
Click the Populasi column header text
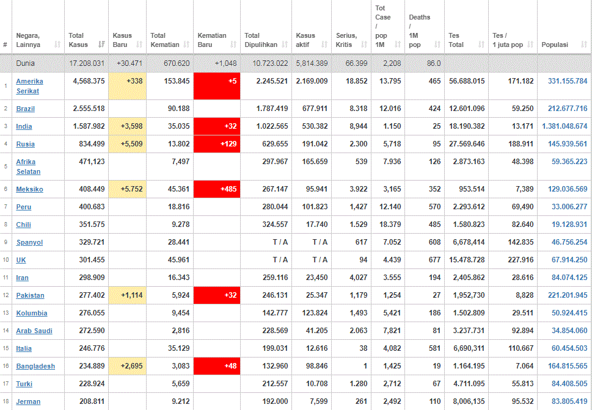[555, 45]
